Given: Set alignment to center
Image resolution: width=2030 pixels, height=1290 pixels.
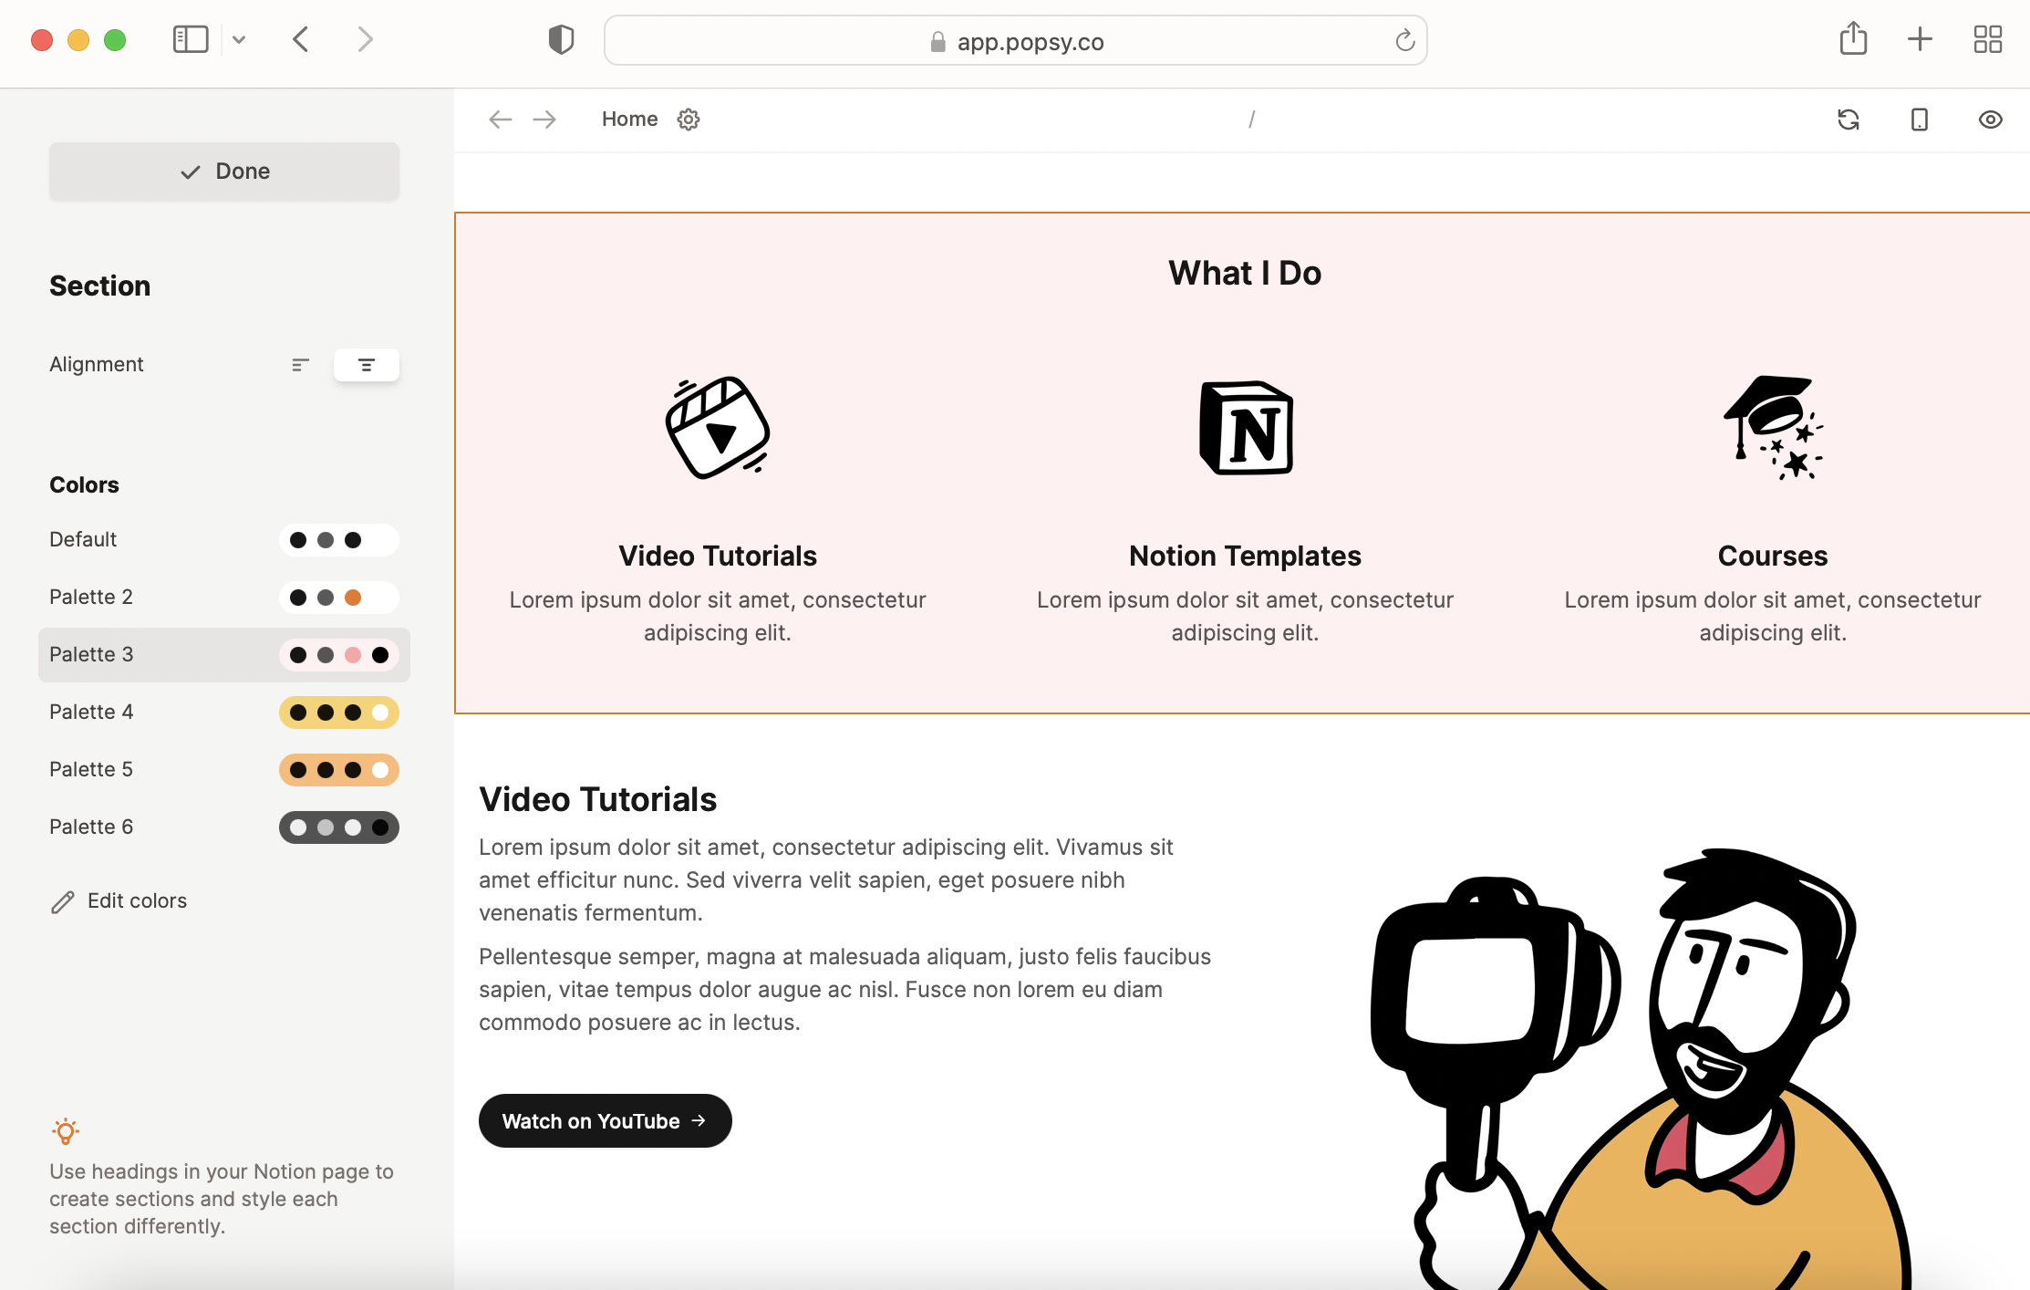Looking at the screenshot, I should 366,365.
